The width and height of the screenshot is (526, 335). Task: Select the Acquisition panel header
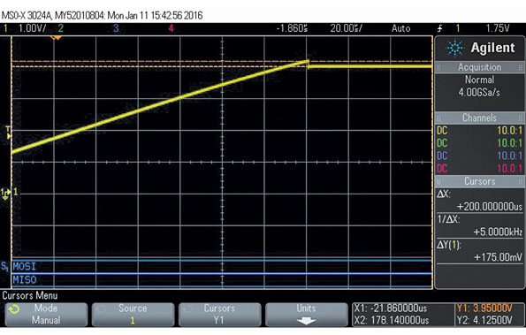pos(480,67)
